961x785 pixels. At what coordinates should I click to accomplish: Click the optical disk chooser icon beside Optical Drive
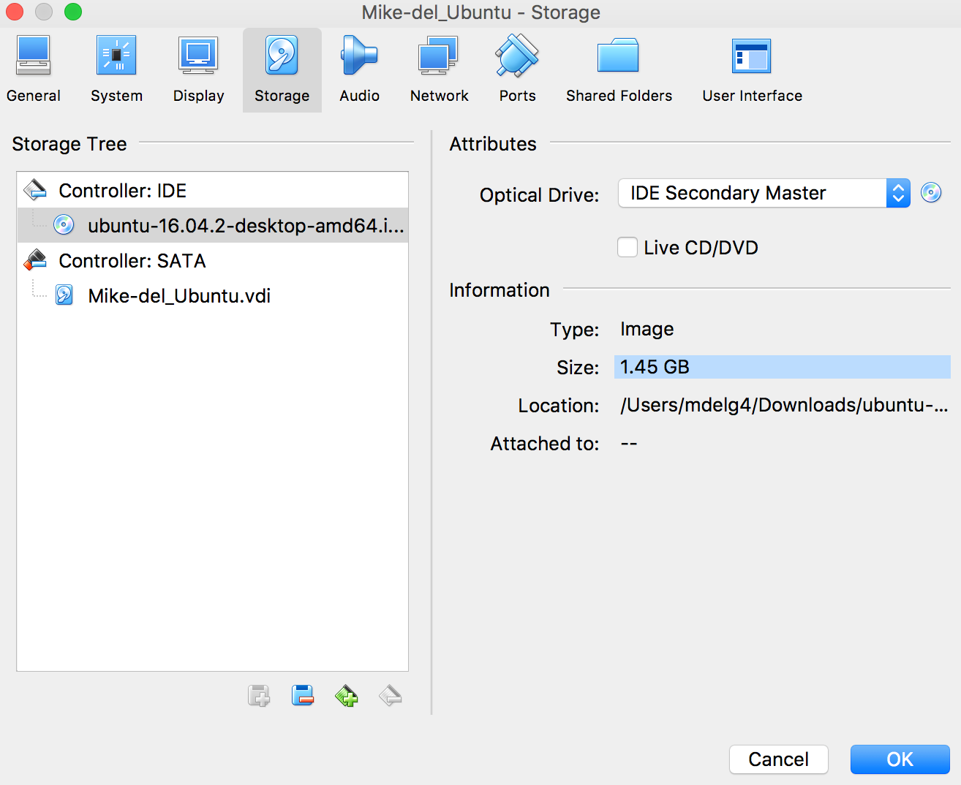tap(931, 193)
